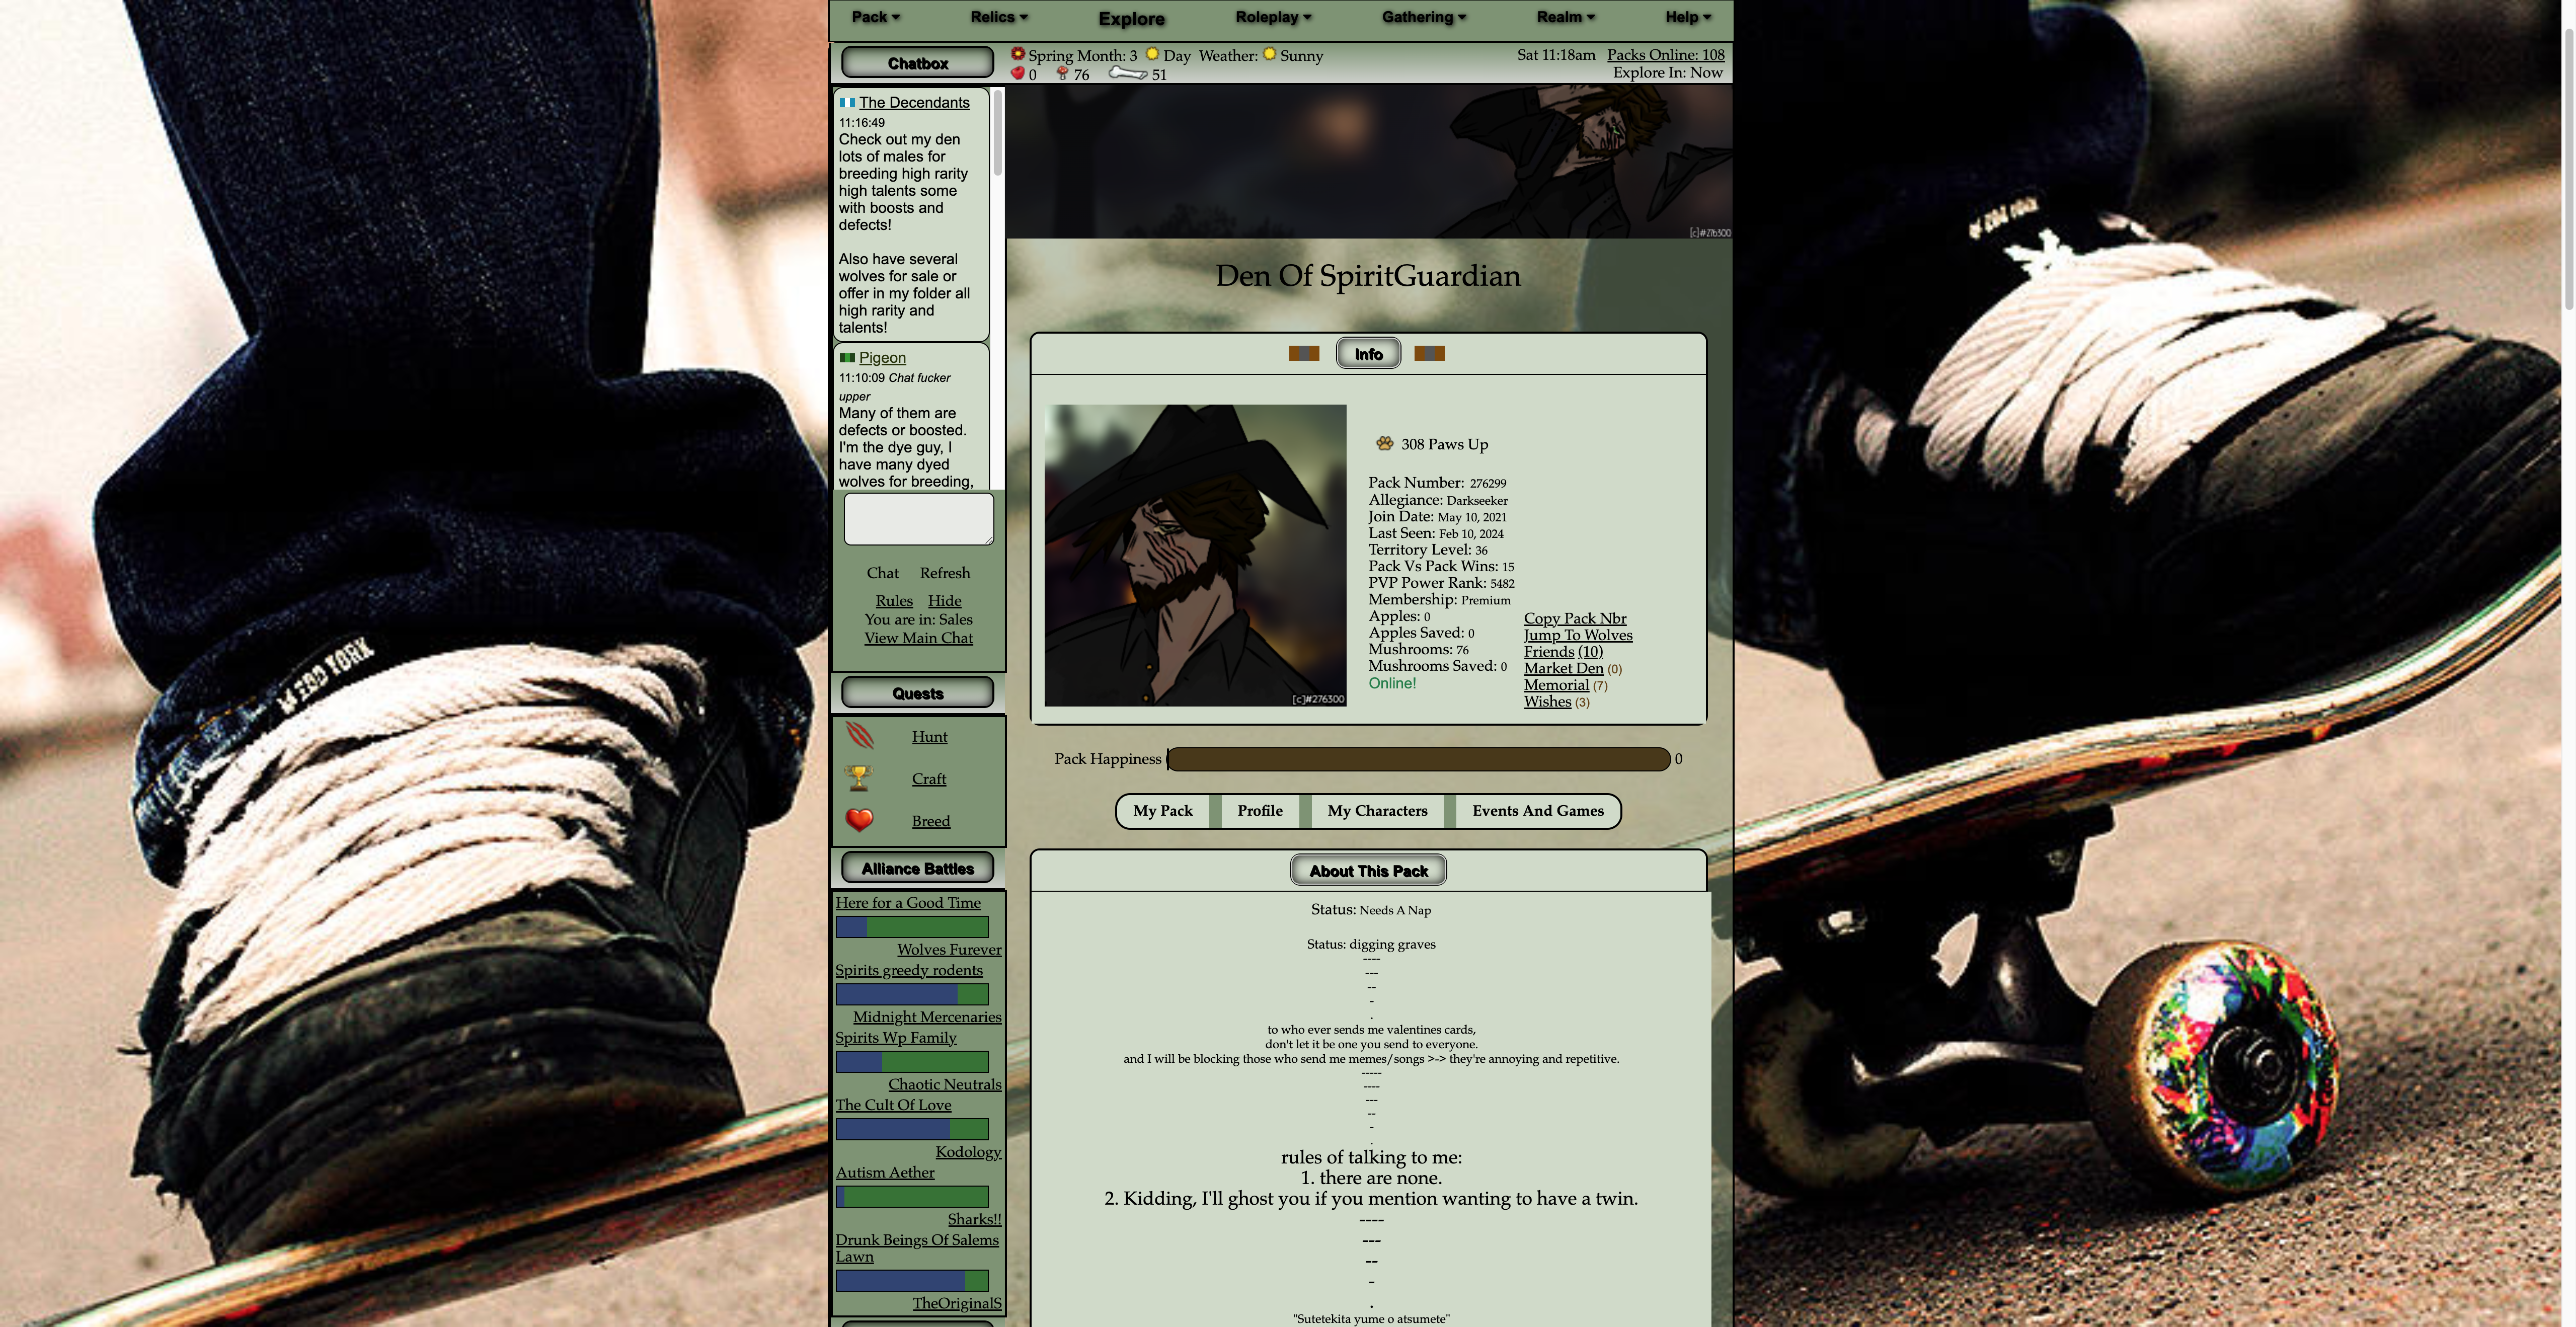The height and width of the screenshot is (1327, 2576).
Task: Click the chat message input box
Action: [x=918, y=518]
